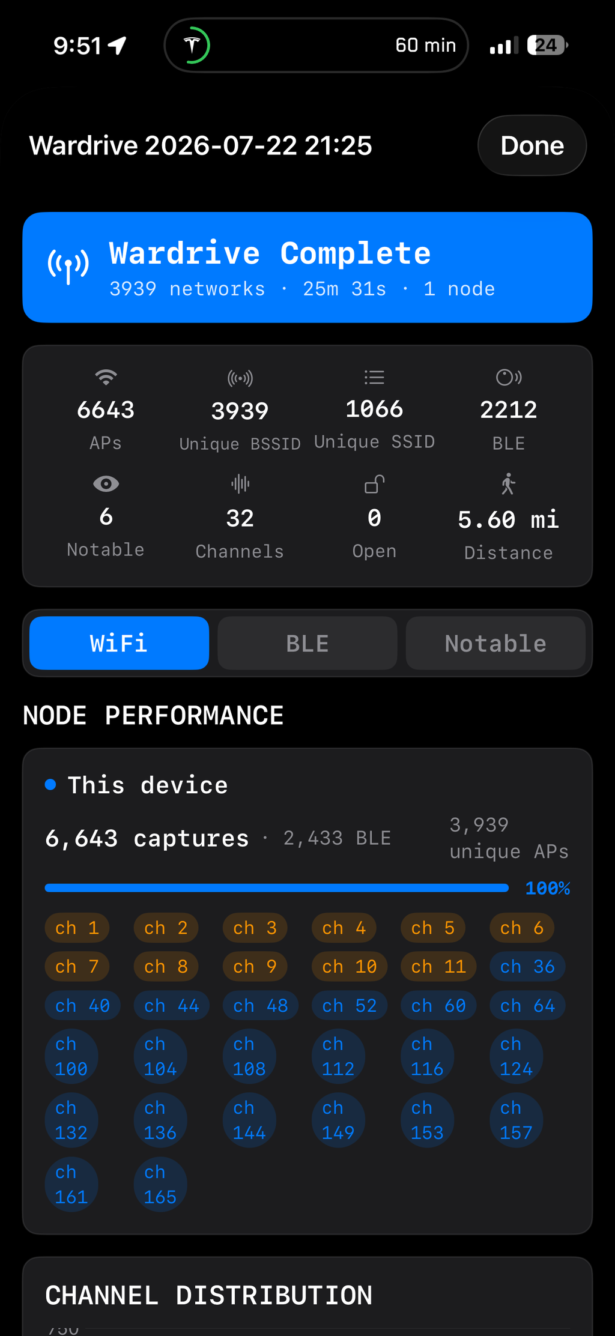This screenshot has width=615, height=1336.
Task: Tap the Done button
Action: click(532, 145)
